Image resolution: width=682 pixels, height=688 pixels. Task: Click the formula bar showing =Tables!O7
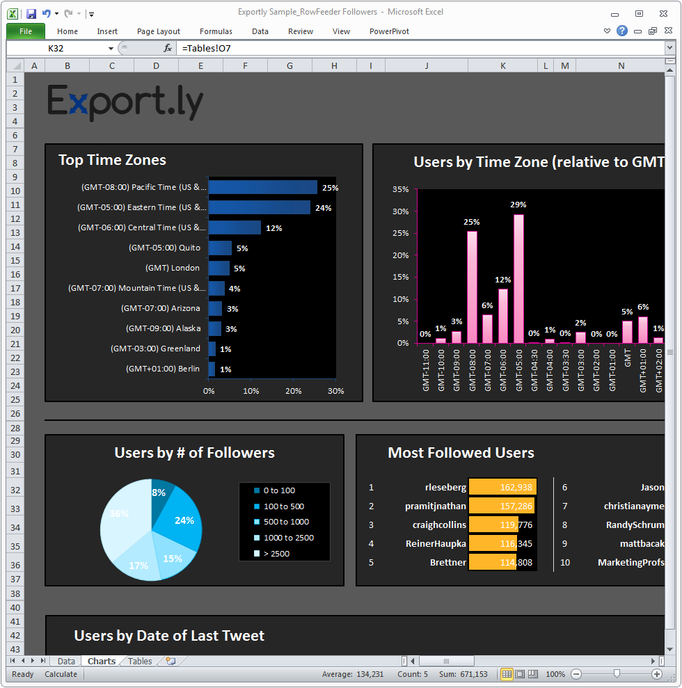coord(421,48)
